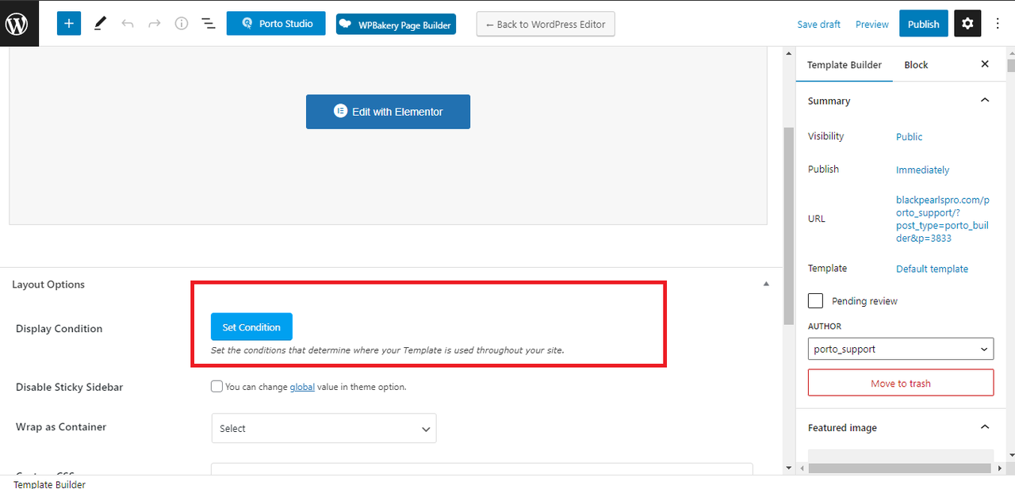Open the porto_support author dropdown
The height and width of the screenshot is (489, 1015).
[x=901, y=349]
